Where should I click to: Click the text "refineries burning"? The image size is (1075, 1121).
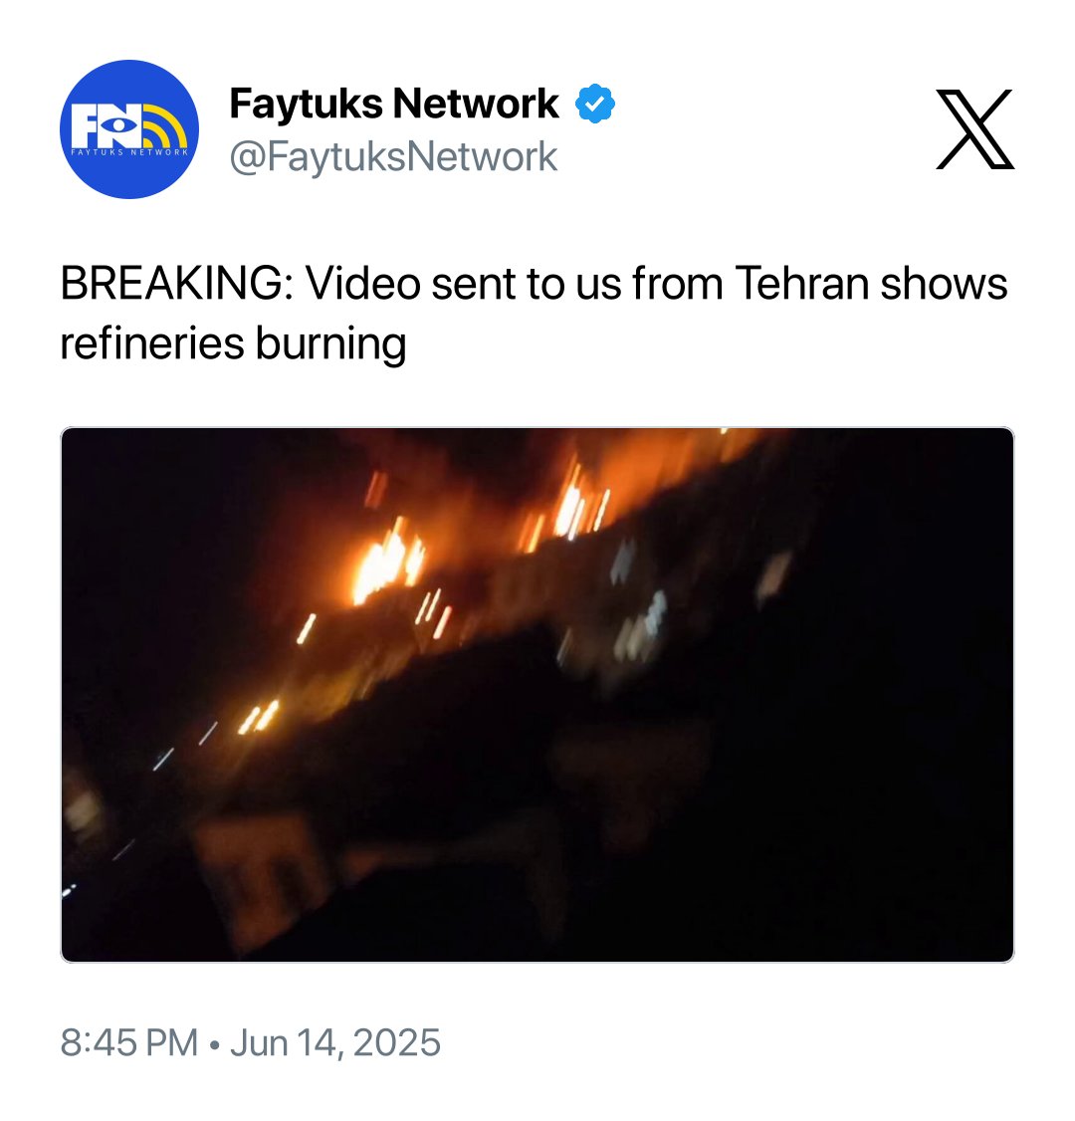[233, 343]
